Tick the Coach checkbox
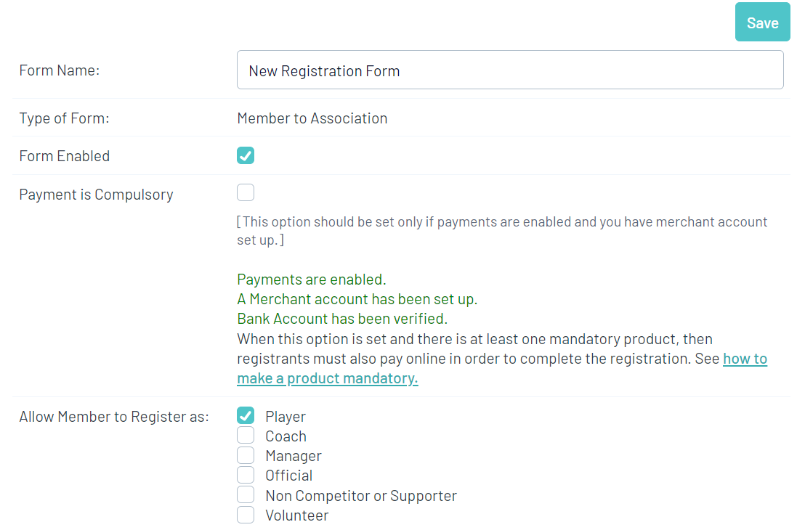 pos(246,436)
